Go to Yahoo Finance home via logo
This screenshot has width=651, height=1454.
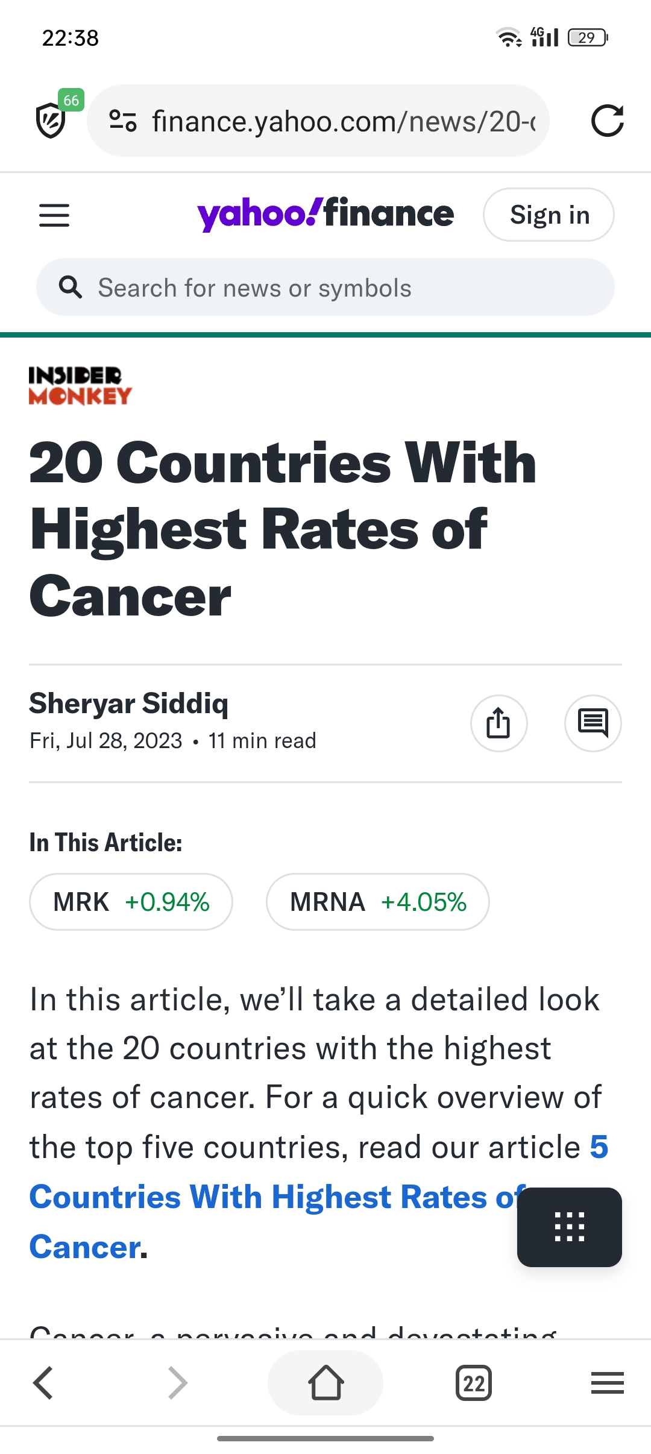(x=325, y=215)
